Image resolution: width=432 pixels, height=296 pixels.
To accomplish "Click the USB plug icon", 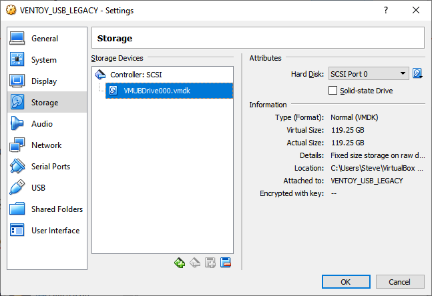I will (17, 187).
